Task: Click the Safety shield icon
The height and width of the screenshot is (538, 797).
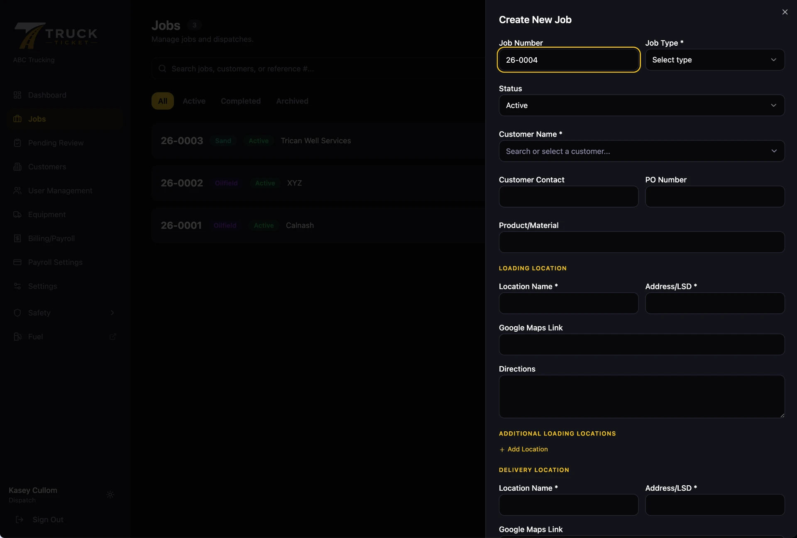Action: [x=17, y=313]
